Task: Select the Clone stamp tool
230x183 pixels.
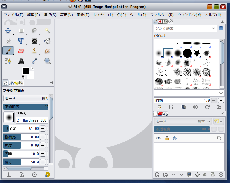Action: click(34, 51)
